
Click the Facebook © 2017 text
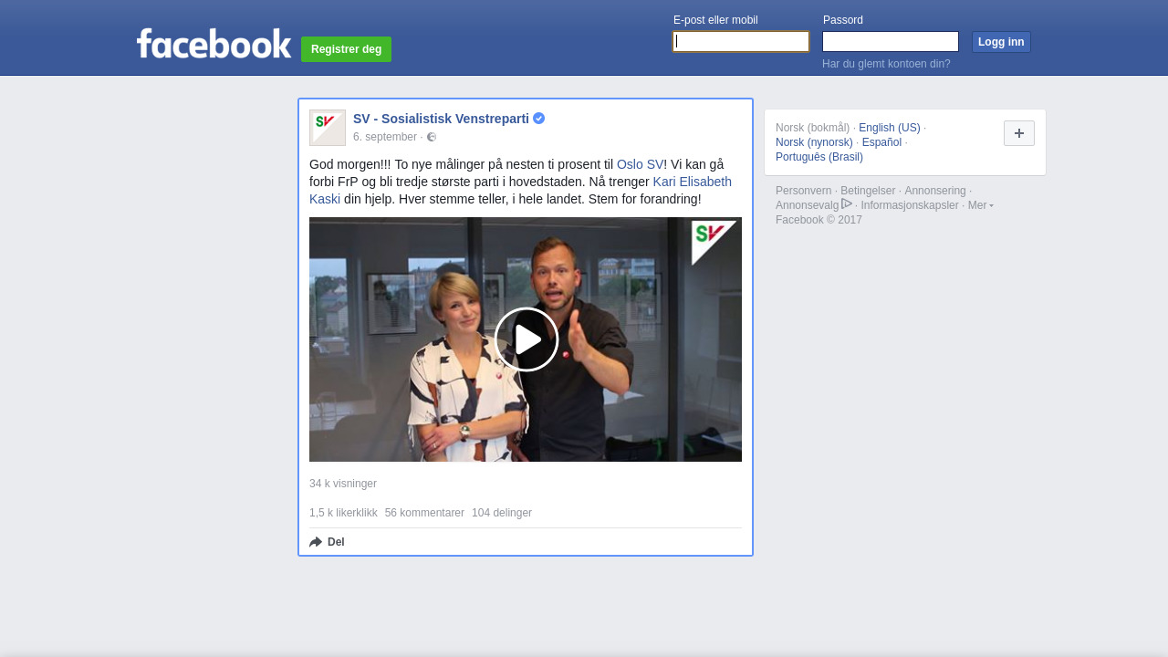click(x=819, y=220)
